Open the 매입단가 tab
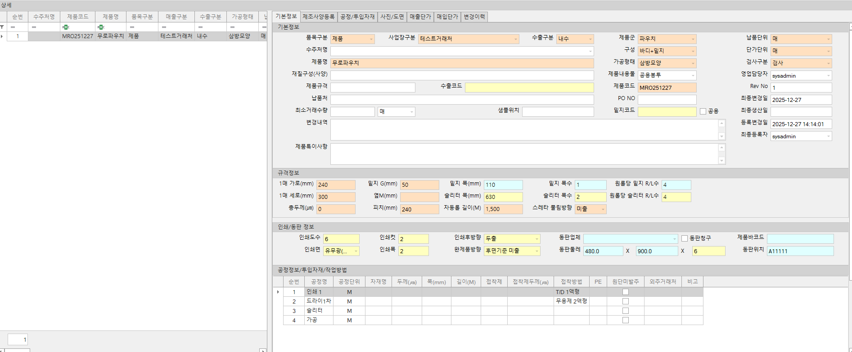The width and height of the screenshot is (852, 352). coord(447,17)
